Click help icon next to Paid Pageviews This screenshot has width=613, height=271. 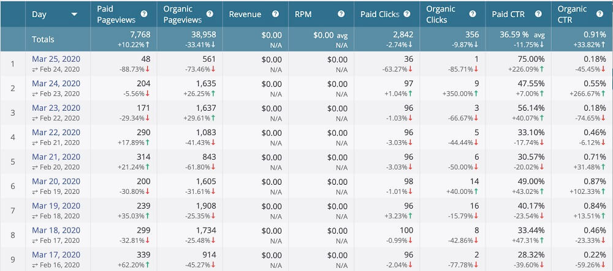(x=143, y=14)
